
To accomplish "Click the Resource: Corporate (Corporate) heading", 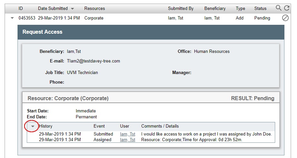I will click(x=68, y=99).
